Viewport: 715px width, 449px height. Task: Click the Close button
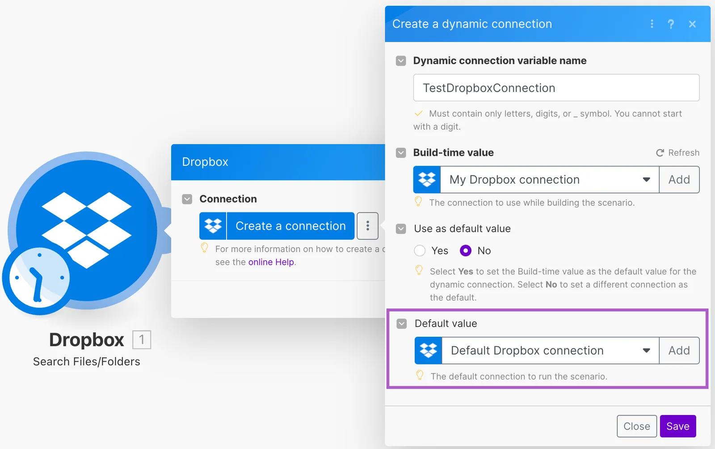pyautogui.click(x=637, y=426)
